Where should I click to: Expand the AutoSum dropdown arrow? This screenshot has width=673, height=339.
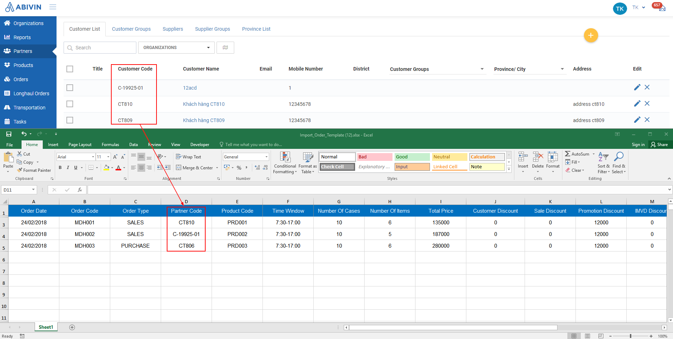(594, 154)
